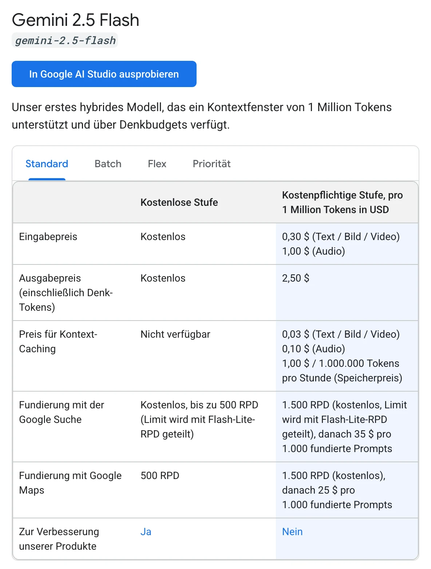This screenshot has width=431, height=569.
Task: Open the Priorität tab
Action: point(211,164)
